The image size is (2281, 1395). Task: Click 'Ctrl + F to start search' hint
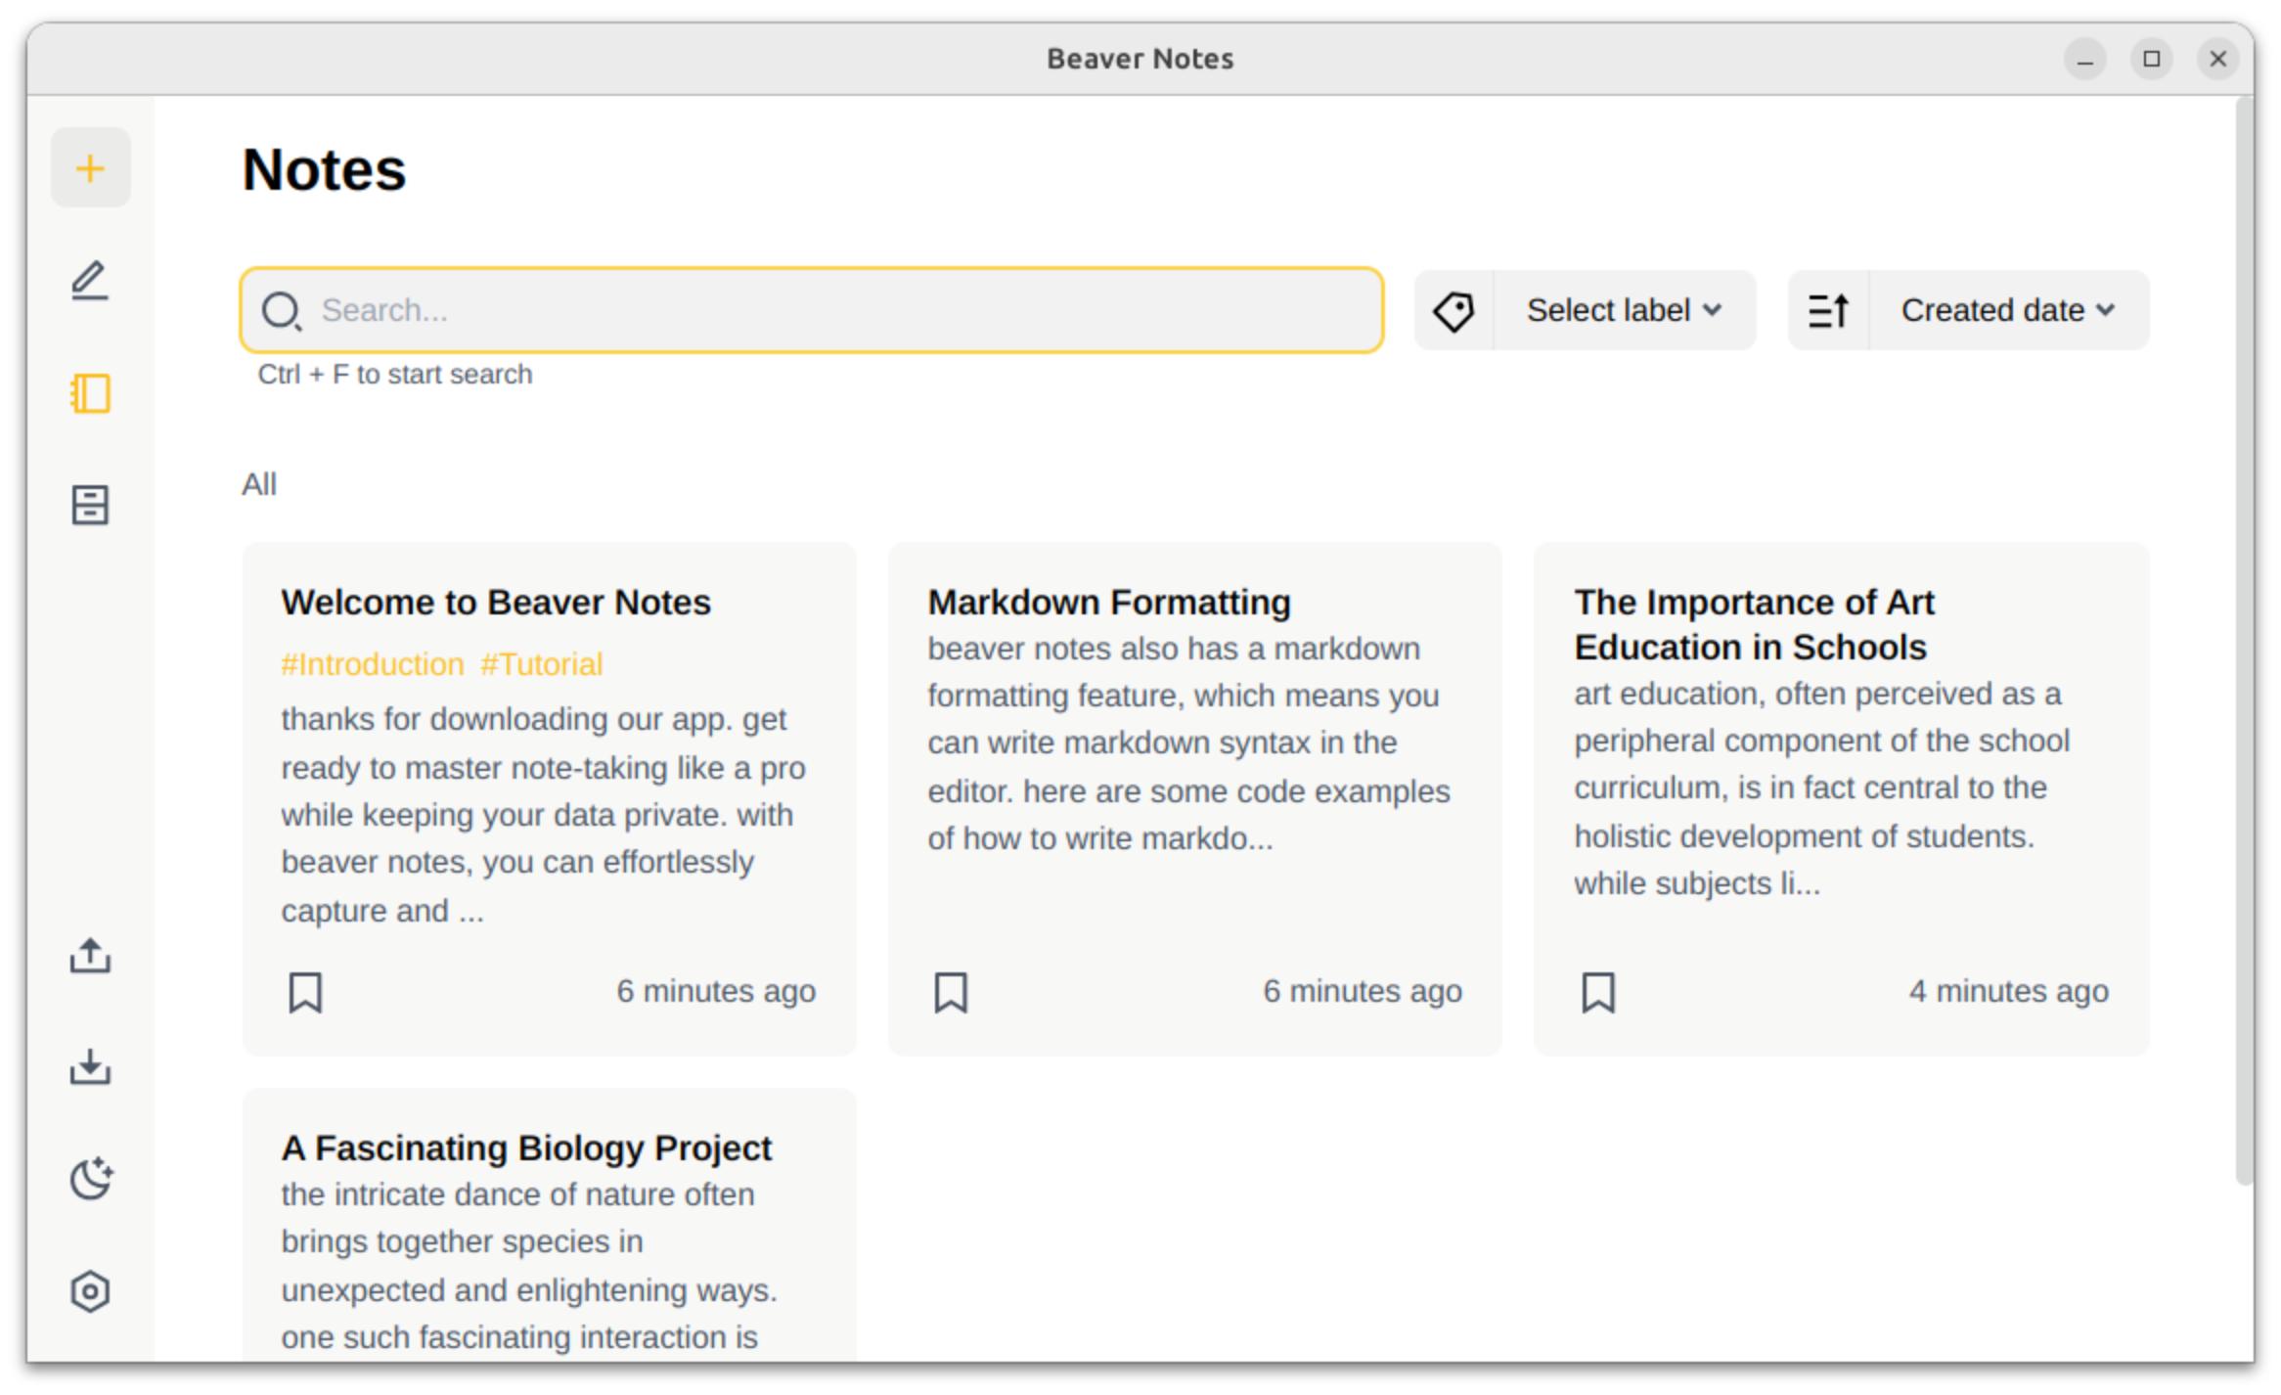395,375
